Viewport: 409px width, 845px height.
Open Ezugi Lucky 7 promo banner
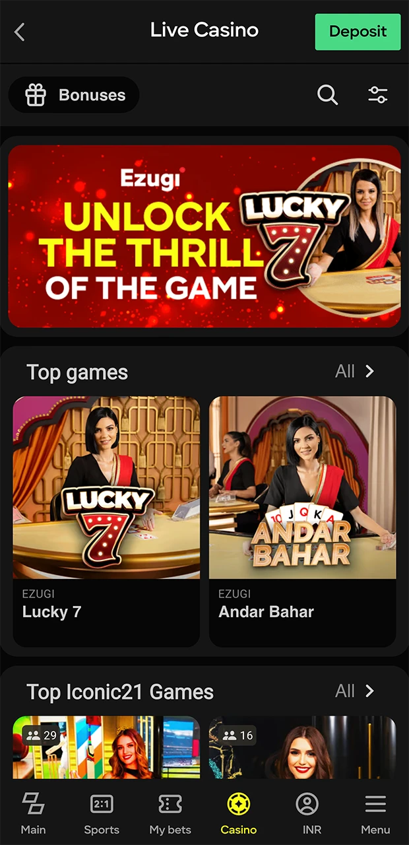point(204,236)
